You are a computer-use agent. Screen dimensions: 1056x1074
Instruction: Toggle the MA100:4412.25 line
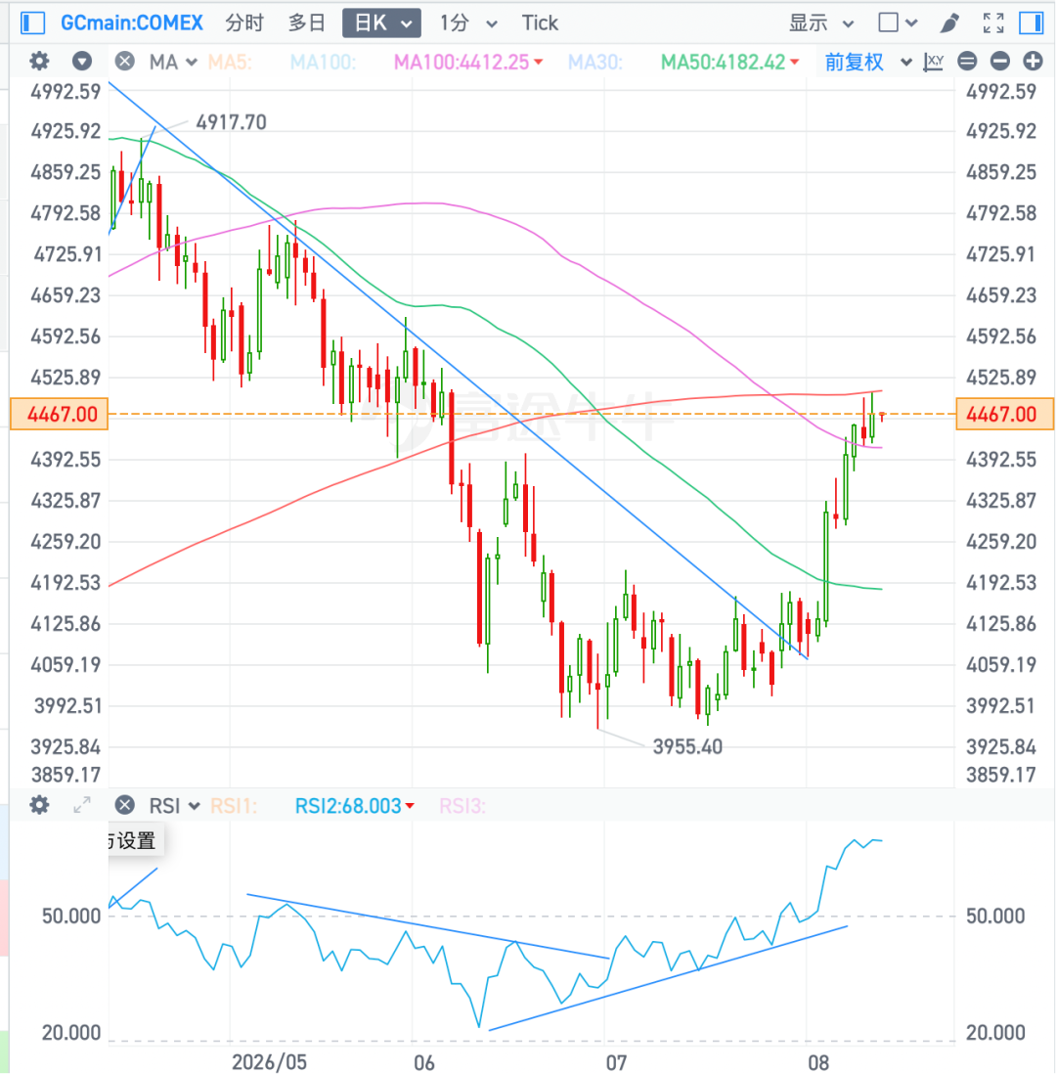(x=468, y=63)
